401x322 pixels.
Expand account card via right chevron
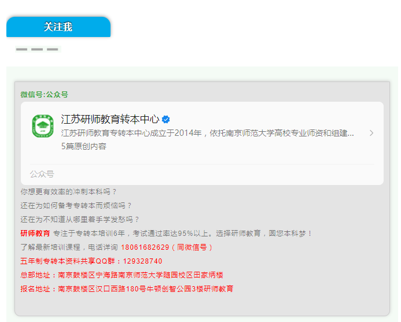click(x=371, y=133)
